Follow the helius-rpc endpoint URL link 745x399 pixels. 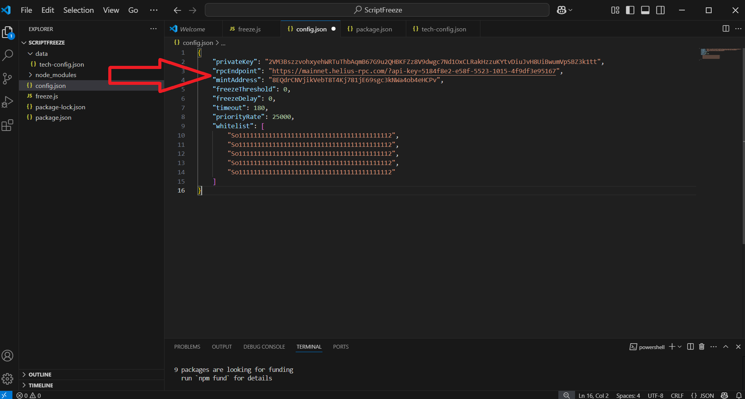tap(414, 71)
